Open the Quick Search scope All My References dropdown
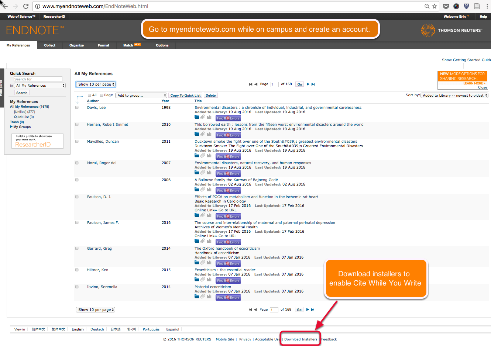 tap(40, 86)
